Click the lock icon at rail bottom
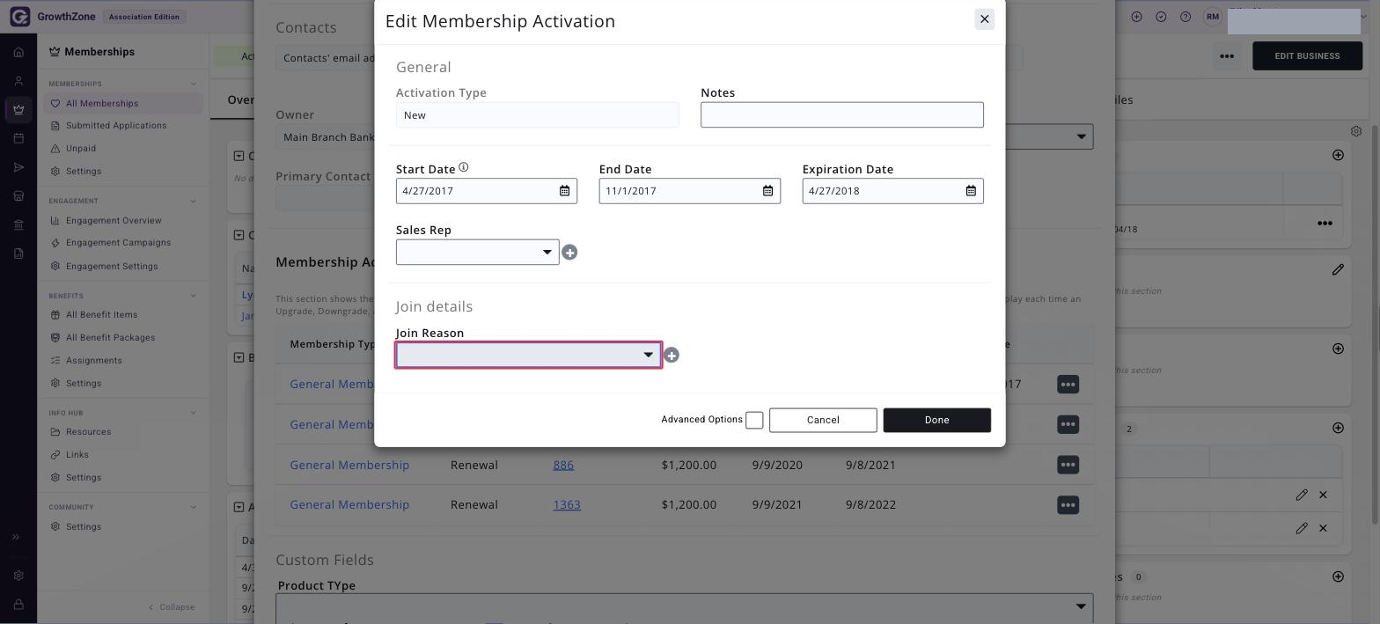Viewport: 1380px width, 624px height. [x=18, y=605]
